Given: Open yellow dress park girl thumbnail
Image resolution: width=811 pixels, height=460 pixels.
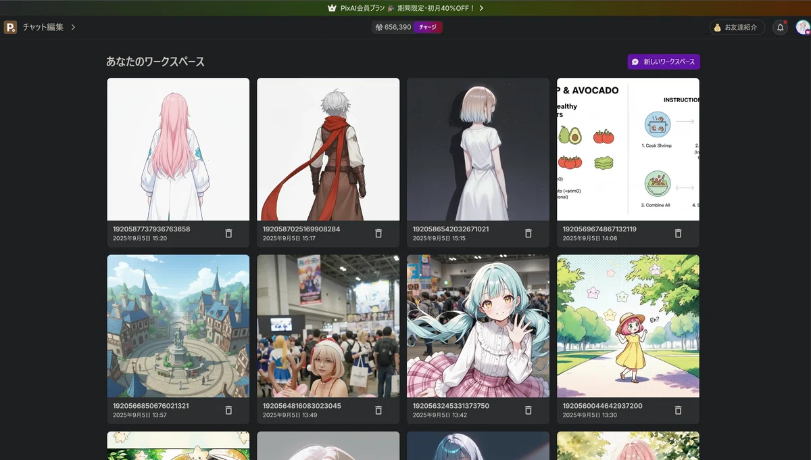Looking at the screenshot, I should (x=629, y=326).
